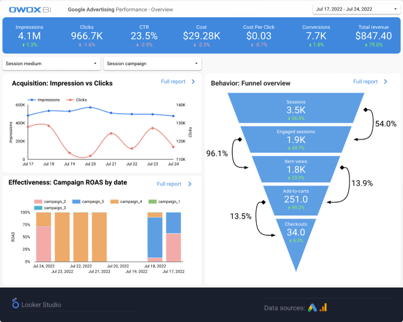Expand the Session campaign filter
Screen dimensions: 403x322
click(x=153, y=63)
